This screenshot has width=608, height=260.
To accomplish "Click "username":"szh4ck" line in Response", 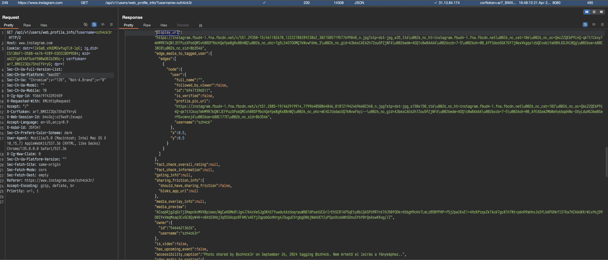I will tap(193, 122).
